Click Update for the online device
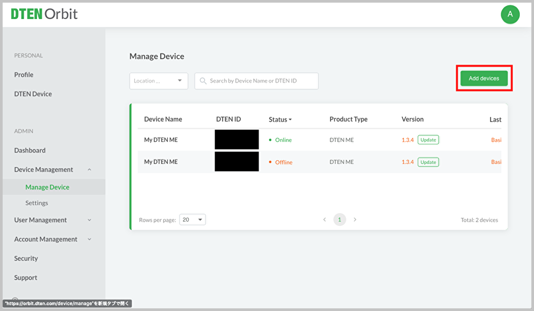 tap(428, 140)
